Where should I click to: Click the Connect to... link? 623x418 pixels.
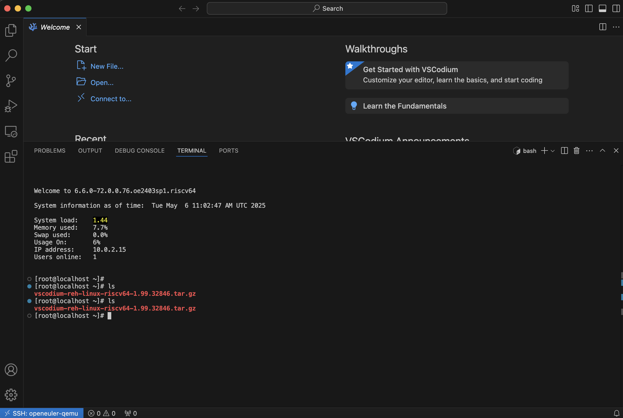click(111, 99)
